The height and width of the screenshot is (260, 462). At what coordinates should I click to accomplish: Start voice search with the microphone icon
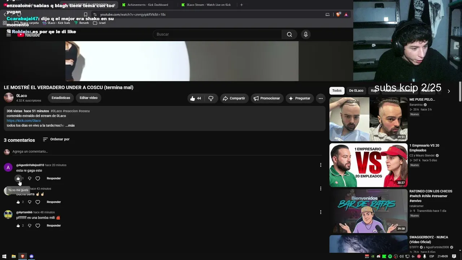(x=306, y=34)
